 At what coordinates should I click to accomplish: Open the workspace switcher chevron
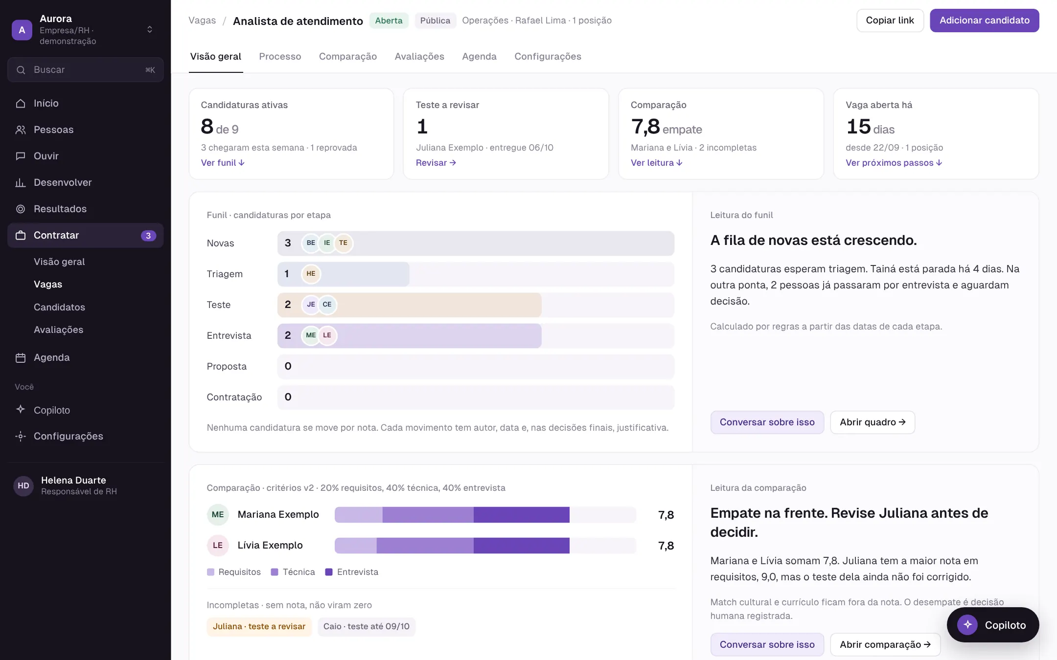(x=150, y=30)
